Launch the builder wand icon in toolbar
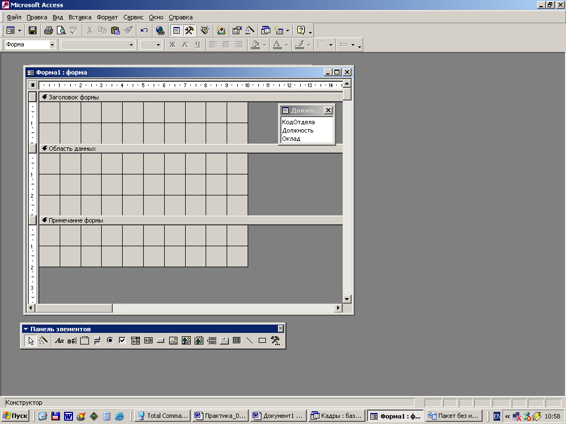Screen dimensions: 566x424 [249, 31]
